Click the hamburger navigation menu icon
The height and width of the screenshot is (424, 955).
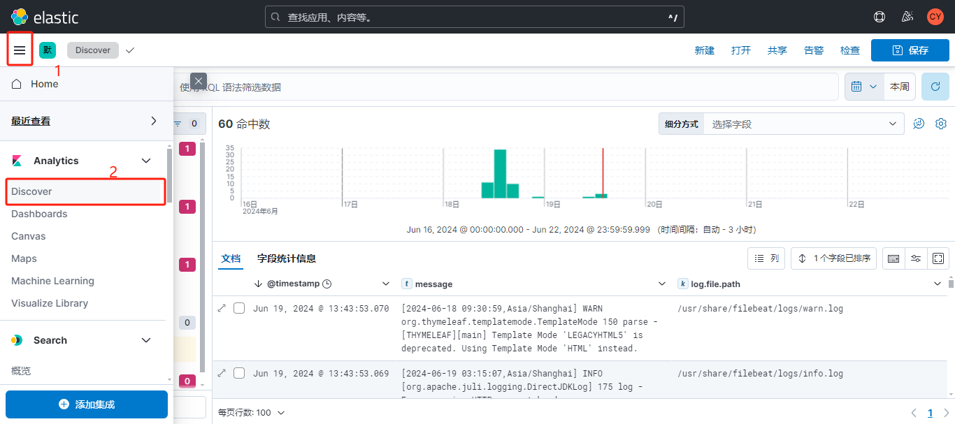click(x=20, y=50)
